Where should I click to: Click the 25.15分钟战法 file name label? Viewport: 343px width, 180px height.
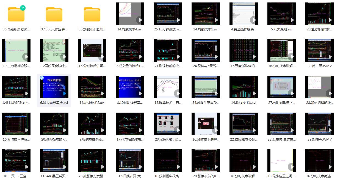[x=168, y=29]
